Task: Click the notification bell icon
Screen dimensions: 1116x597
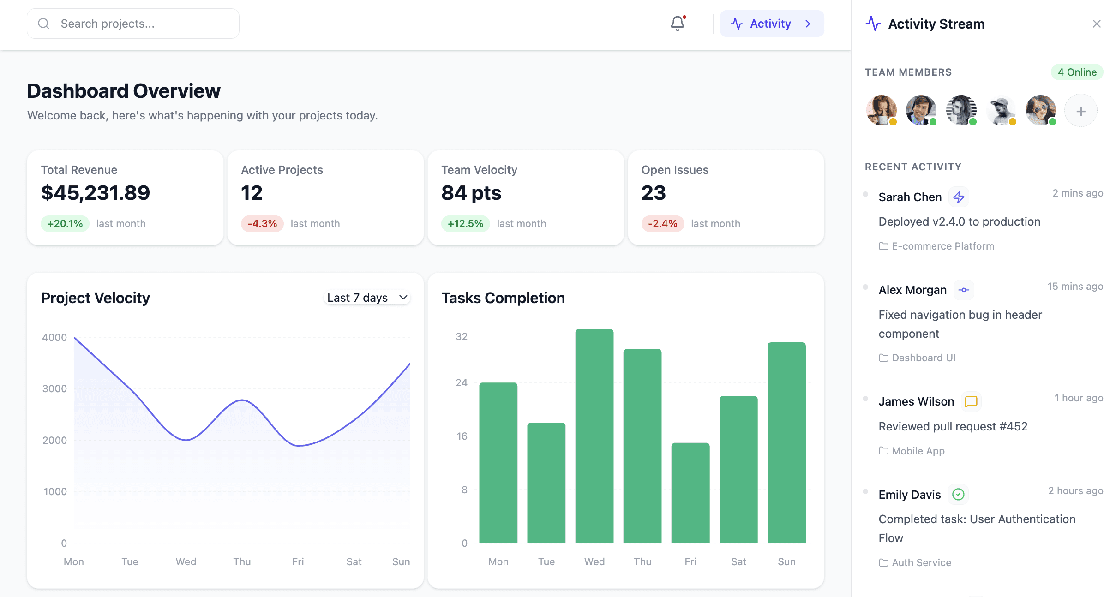Action: 677,24
